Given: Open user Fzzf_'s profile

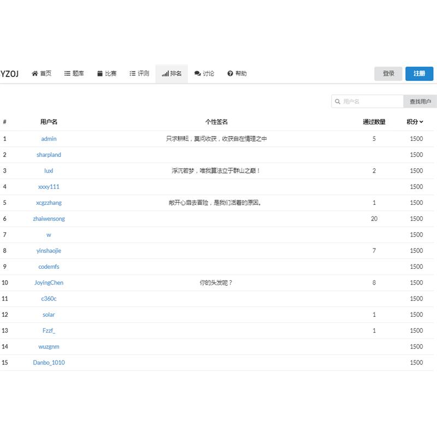Looking at the screenshot, I should click(49, 330).
